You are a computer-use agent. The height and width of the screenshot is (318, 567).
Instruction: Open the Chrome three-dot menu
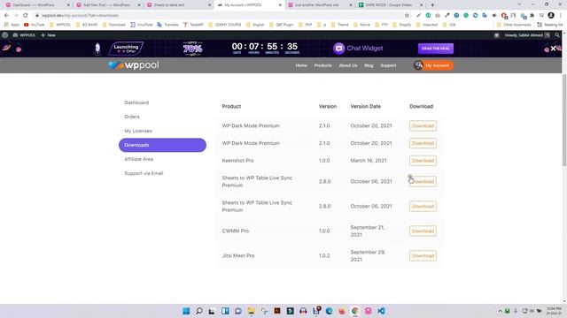tap(561, 16)
